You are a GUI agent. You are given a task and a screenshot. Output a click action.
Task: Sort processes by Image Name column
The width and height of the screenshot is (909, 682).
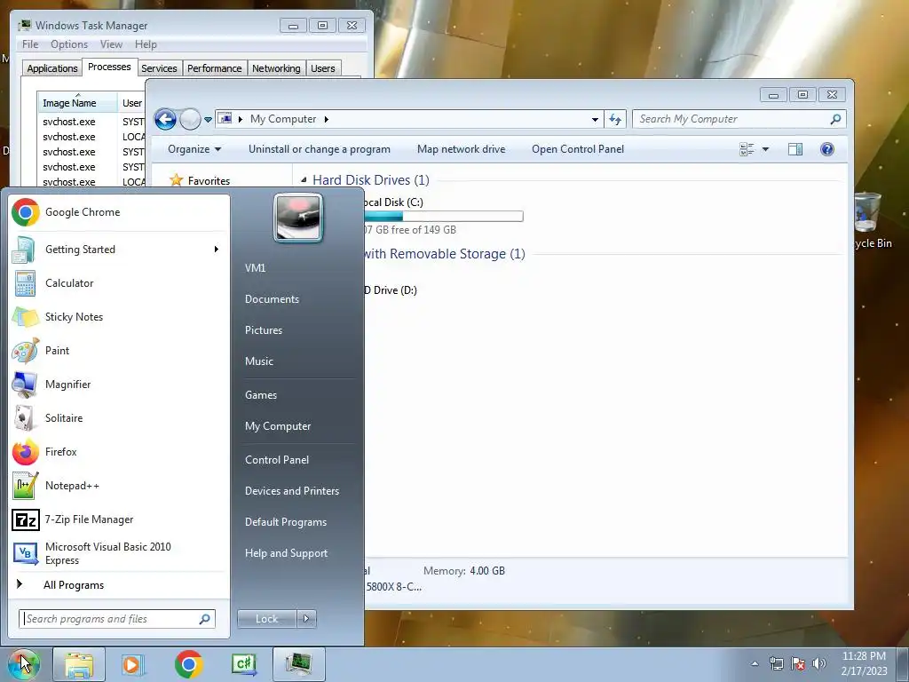(77, 103)
